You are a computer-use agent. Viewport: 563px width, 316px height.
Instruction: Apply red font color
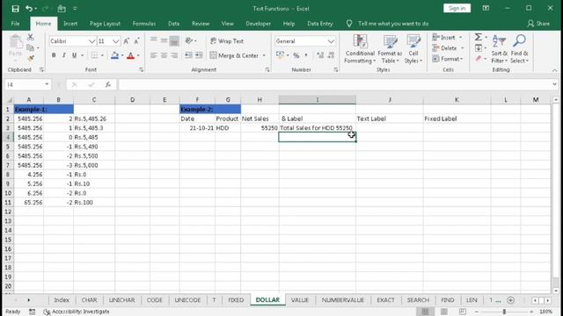point(131,55)
